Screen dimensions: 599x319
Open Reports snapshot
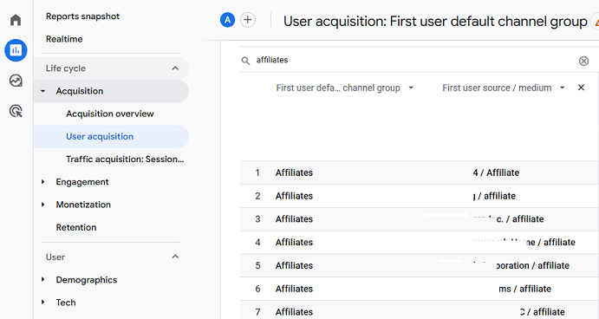click(82, 16)
